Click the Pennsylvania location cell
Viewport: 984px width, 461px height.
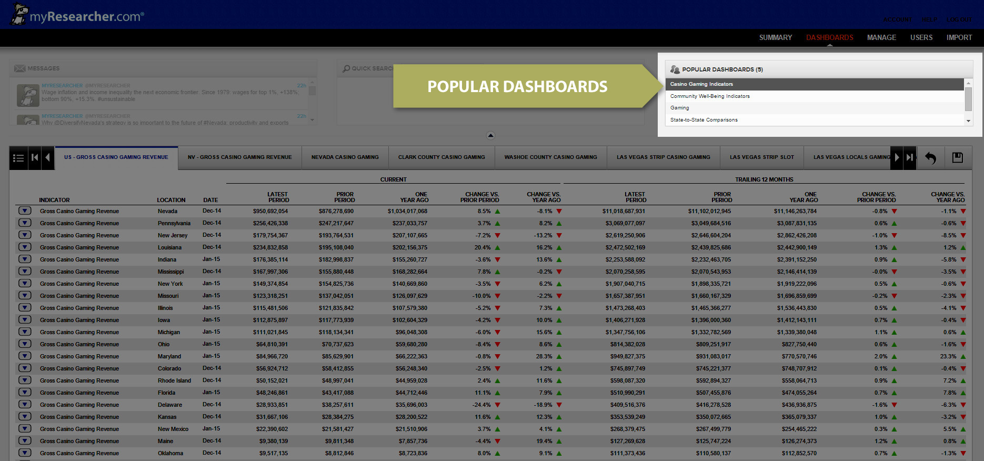[x=174, y=223]
